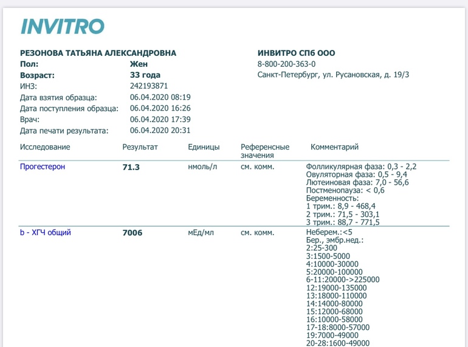Click result print time 06.04.2020 20:31
Viewport: 468px width, 347px height.
(x=160, y=131)
